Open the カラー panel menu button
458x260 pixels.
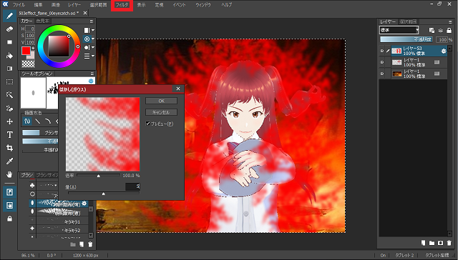pos(92,21)
